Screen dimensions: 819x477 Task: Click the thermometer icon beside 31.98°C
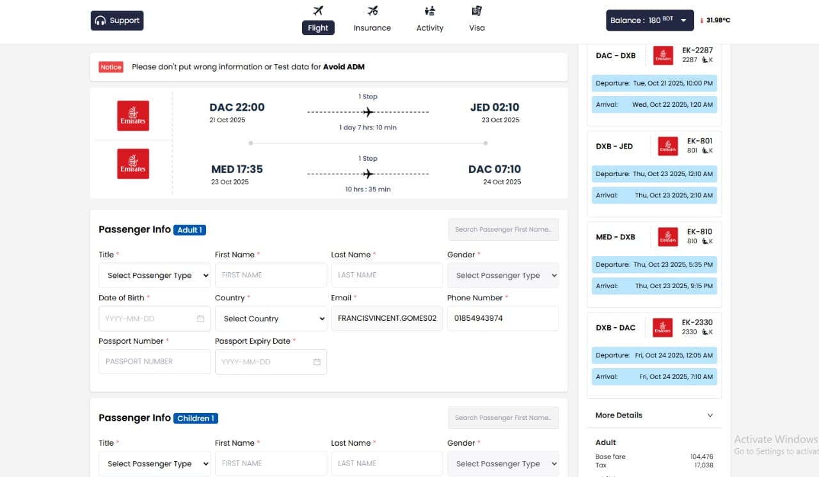pyautogui.click(x=703, y=20)
